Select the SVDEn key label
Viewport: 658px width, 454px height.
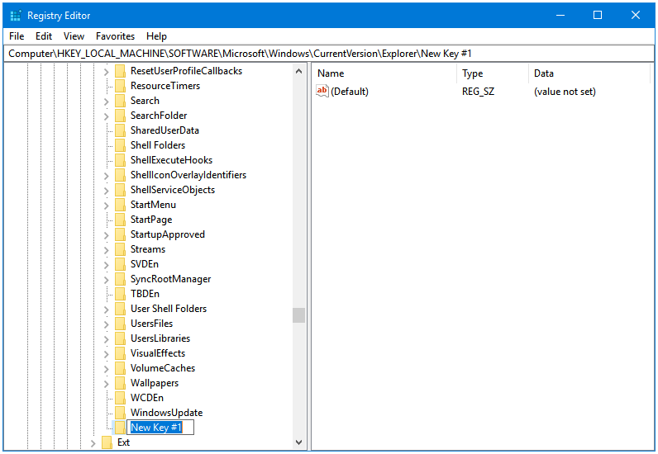(x=145, y=264)
